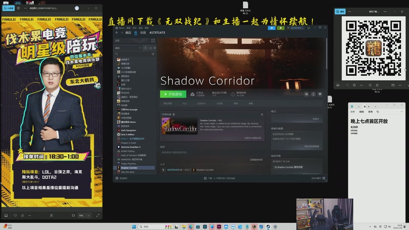Select Genome Guardian 2 in library list
Screen dimensions: 409x230
click(130, 147)
